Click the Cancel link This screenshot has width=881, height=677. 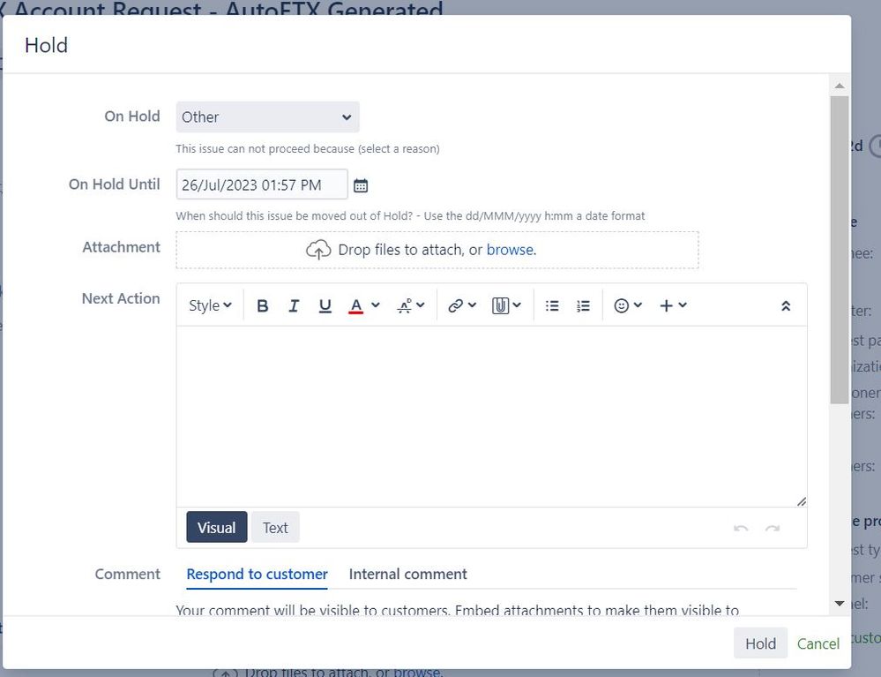818,643
